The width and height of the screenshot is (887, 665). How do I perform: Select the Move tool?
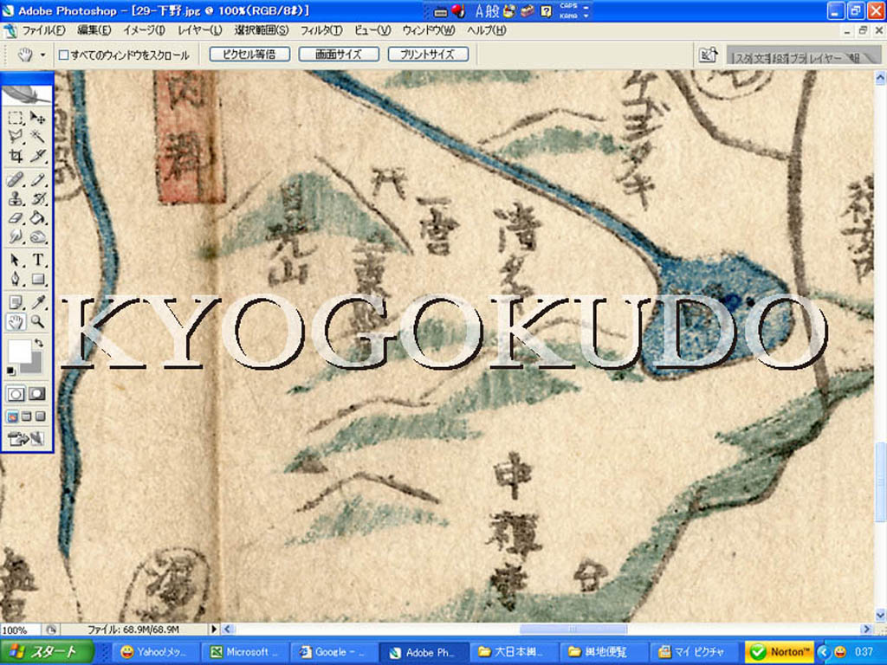(x=37, y=118)
